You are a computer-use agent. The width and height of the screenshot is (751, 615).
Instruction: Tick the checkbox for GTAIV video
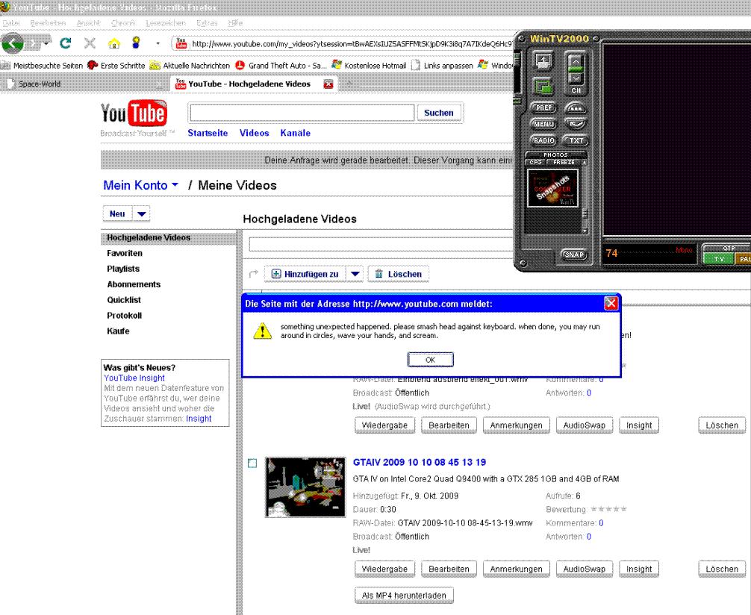(252, 463)
